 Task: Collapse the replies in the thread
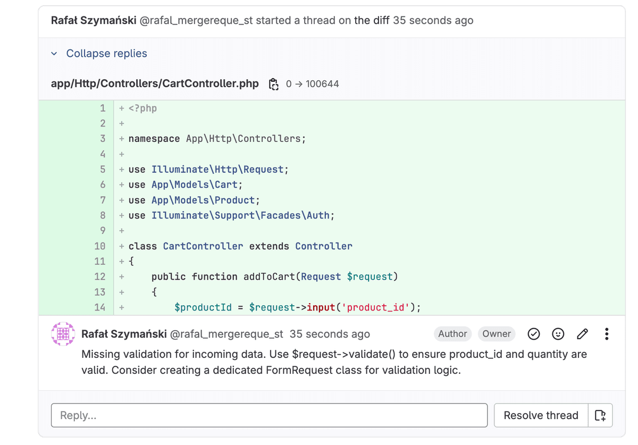pos(106,53)
